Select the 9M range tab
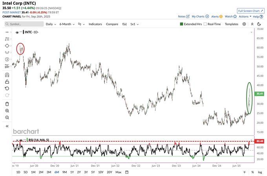 [x=64, y=172]
